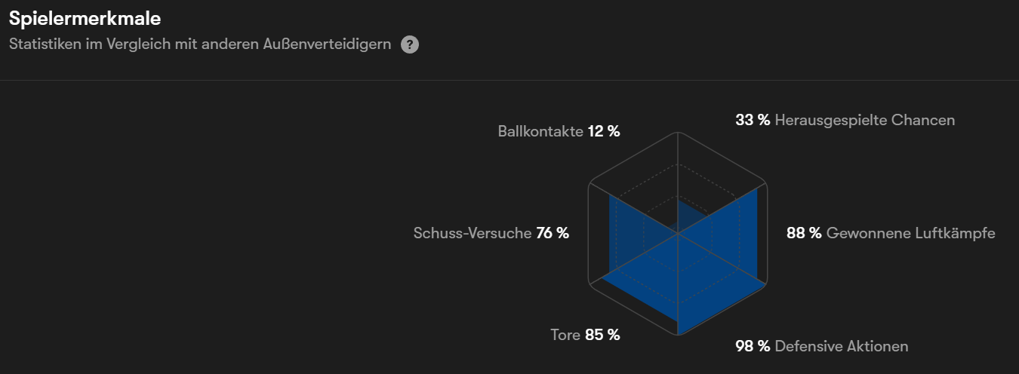This screenshot has width=1019, height=374.
Task: Click the 33 % percentage value
Action: pyautogui.click(x=753, y=120)
